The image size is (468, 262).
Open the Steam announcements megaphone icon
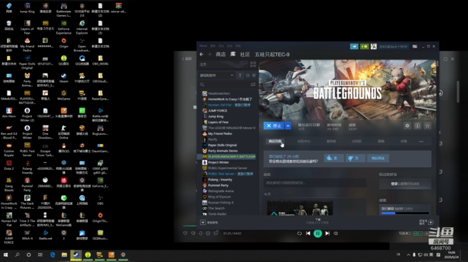[x=354, y=47]
